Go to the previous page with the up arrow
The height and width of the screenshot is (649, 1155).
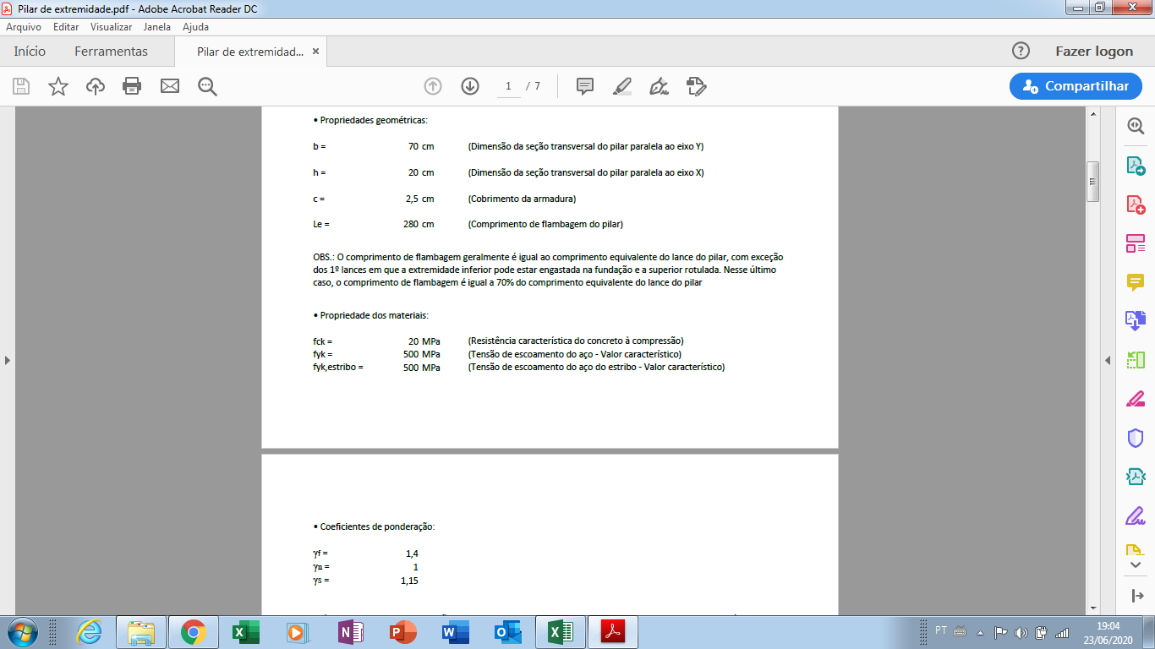[433, 86]
